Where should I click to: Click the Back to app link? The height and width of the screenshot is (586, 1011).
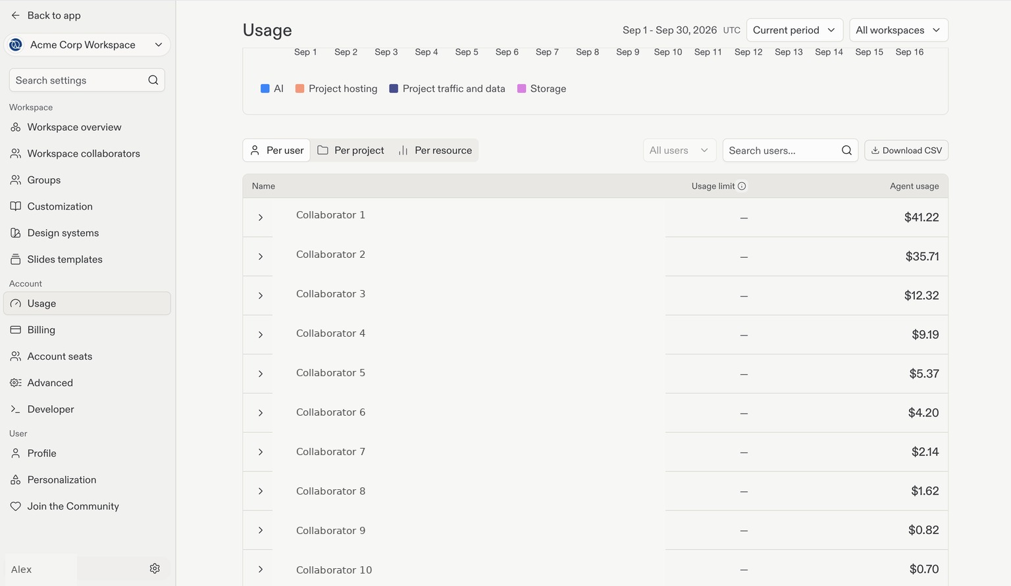45,15
